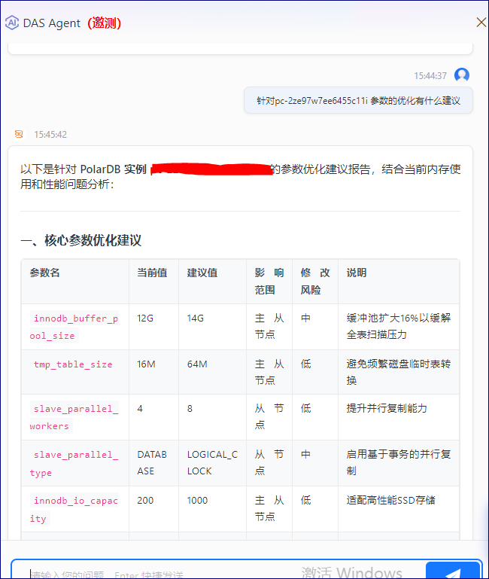The image size is (489, 579).
Task: Click current value 200
Action: pyautogui.click(x=145, y=501)
